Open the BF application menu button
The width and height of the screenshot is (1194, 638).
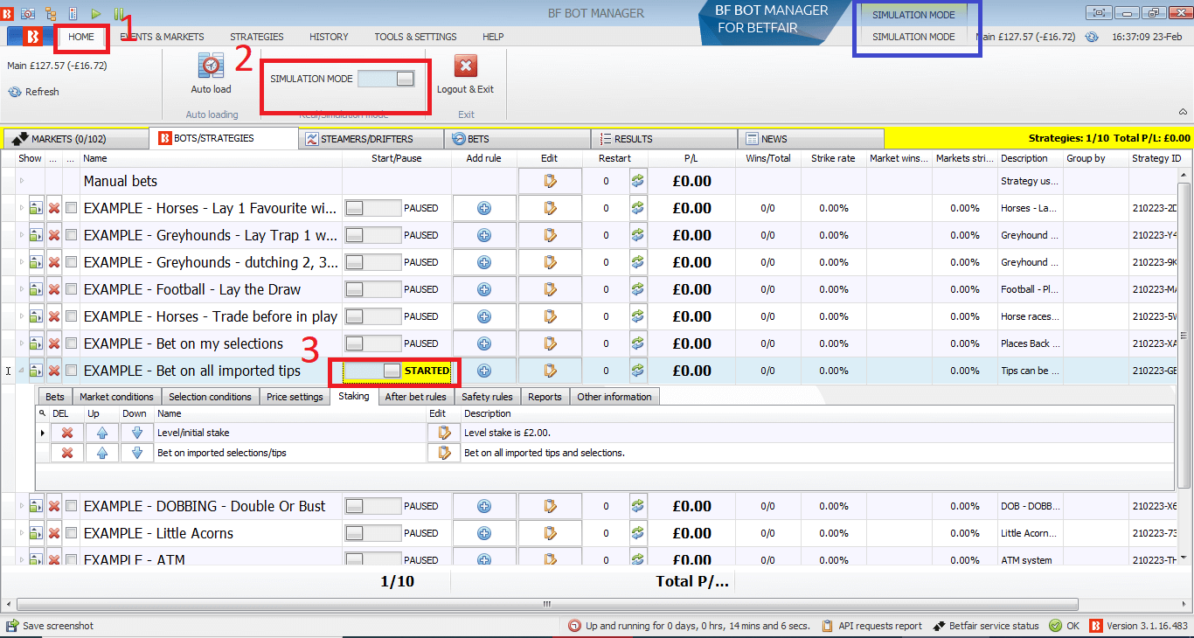[31, 37]
